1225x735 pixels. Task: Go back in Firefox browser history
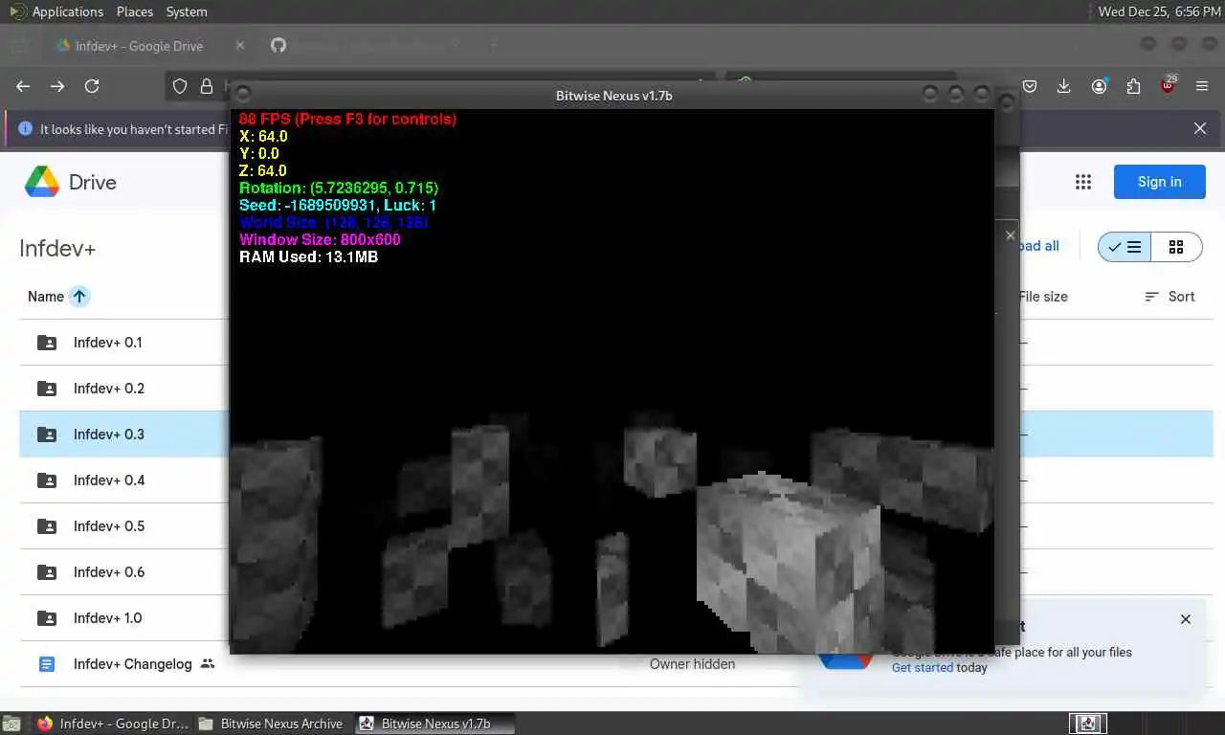point(23,86)
